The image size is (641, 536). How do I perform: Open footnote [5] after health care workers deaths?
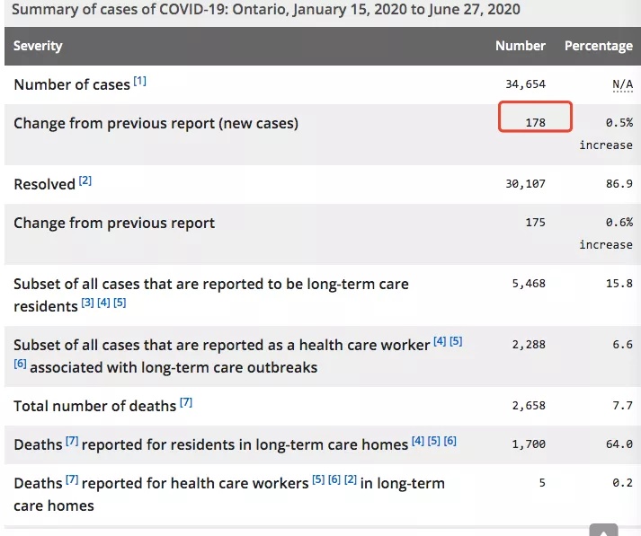tap(318, 479)
